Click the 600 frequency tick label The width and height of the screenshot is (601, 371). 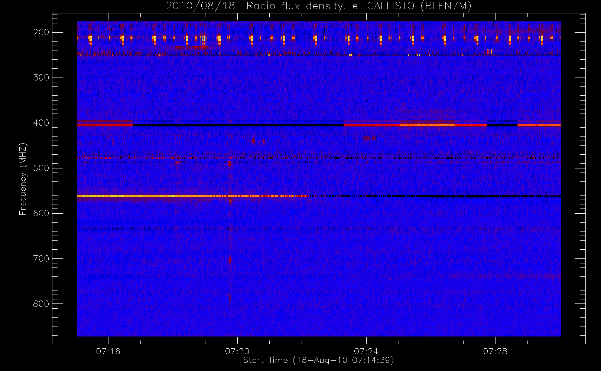point(41,213)
